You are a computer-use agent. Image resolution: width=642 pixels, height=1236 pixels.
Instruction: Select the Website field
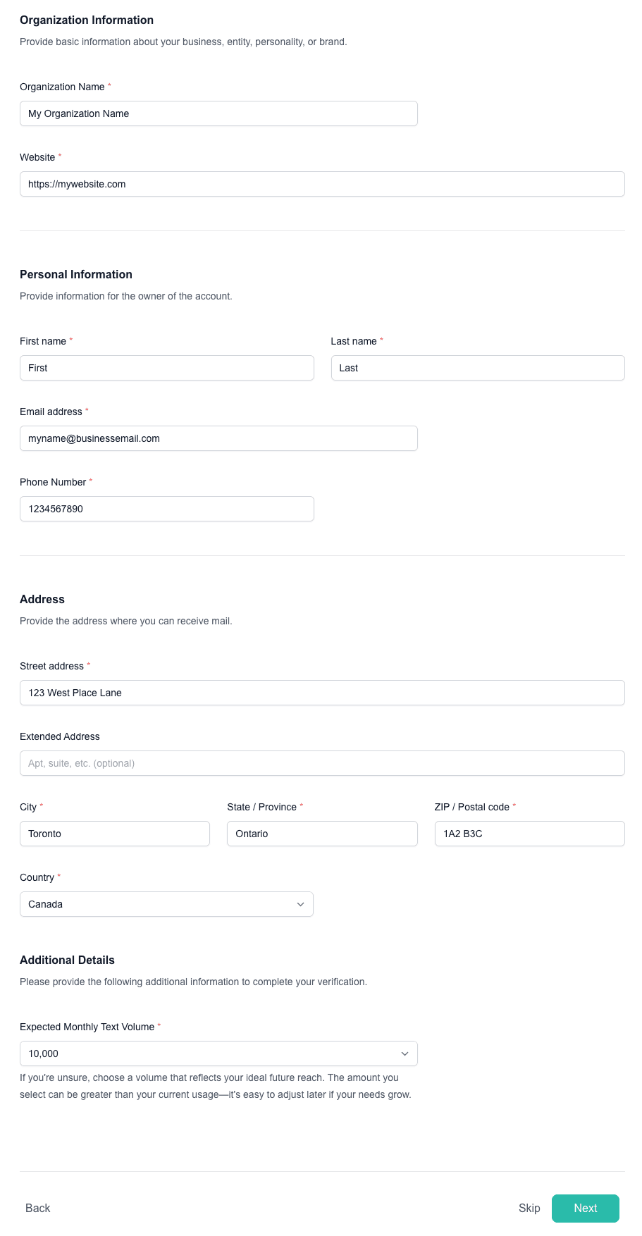322,184
